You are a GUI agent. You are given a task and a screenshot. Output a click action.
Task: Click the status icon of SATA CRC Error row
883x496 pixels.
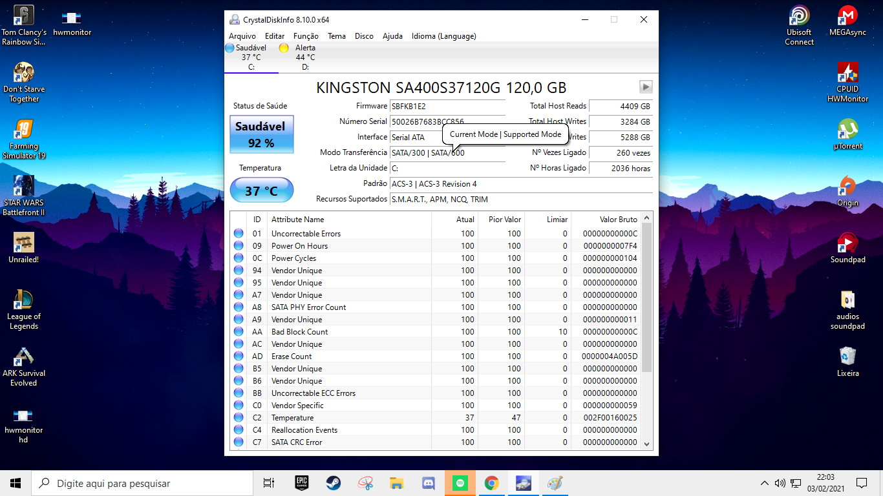[x=239, y=442]
